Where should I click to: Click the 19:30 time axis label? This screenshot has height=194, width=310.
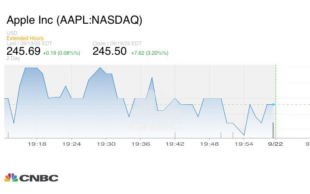point(107,144)
